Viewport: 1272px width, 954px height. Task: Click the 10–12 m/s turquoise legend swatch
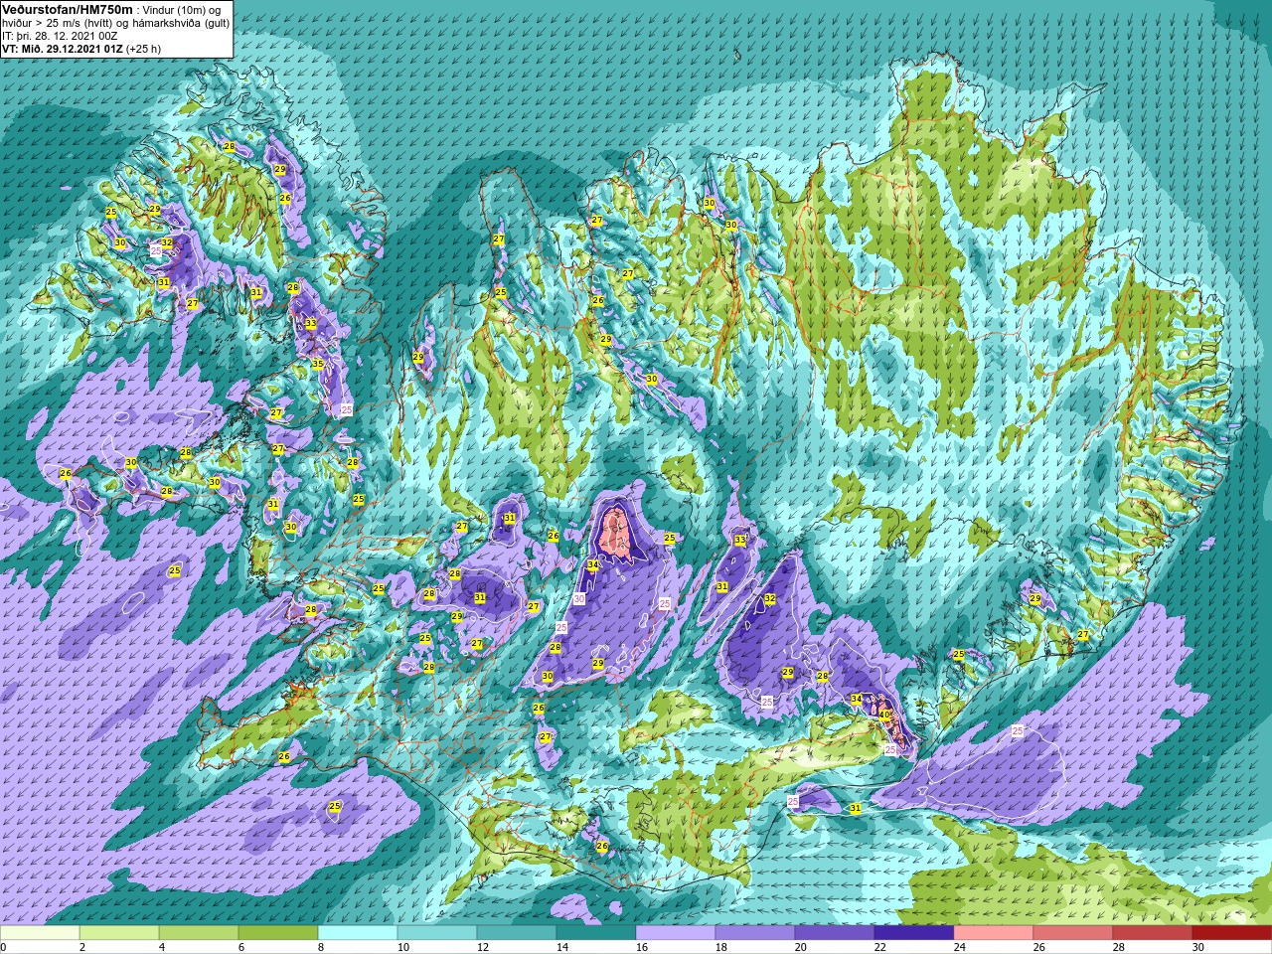point(437,933)
